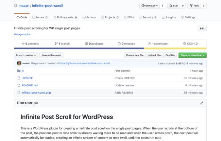Fork the repository
This screenshot has height=141, width=221.
[194, 6]
